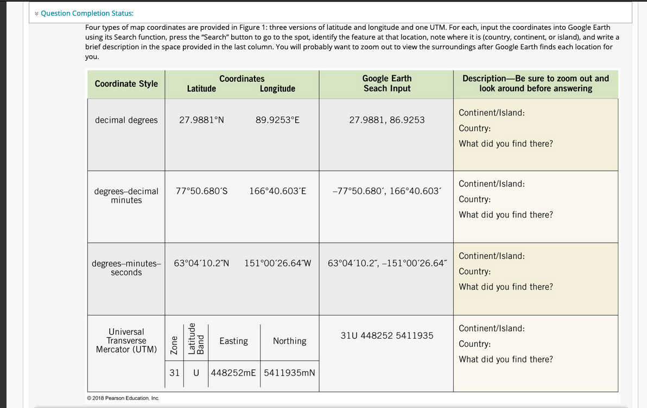Click the Coordinate Style column header

click(x=126, y=84)
